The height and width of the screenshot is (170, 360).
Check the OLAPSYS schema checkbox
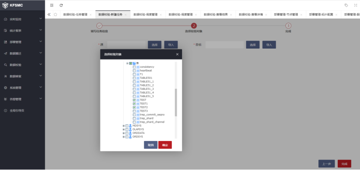(x=127, y=129)
